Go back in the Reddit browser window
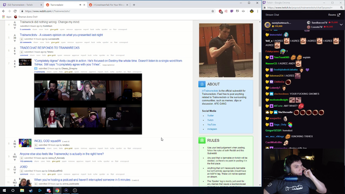The height and width of the screenshot is (194, 345). click(4, 11)
